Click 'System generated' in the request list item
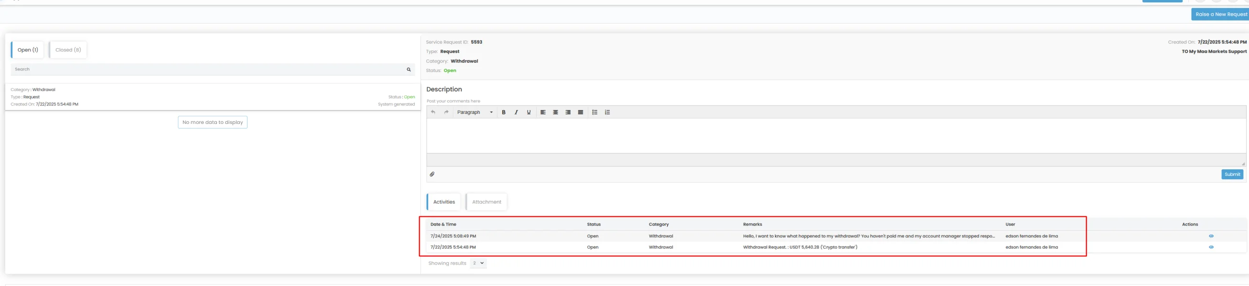 (x=396, y=104)
